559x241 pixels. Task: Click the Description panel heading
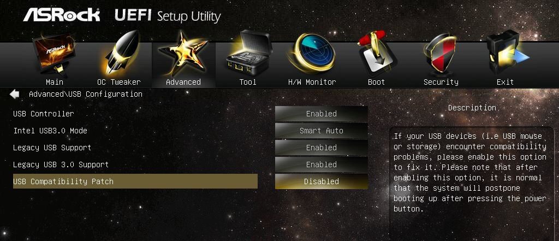472,108
